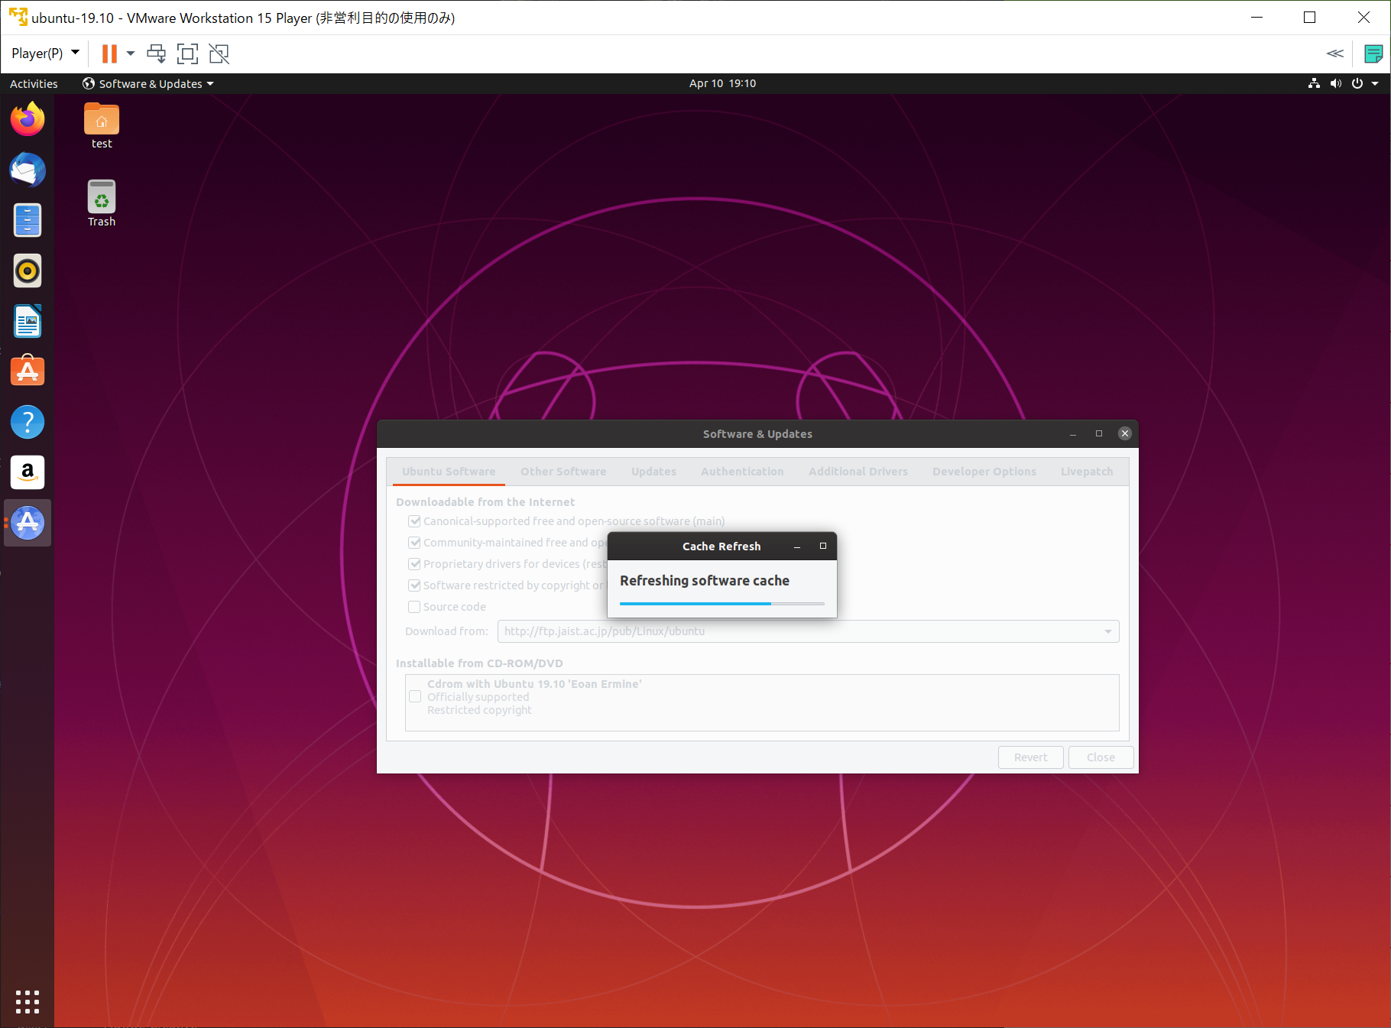
Task: Open the Software & Updates app menu
Action: click(148, 83)
